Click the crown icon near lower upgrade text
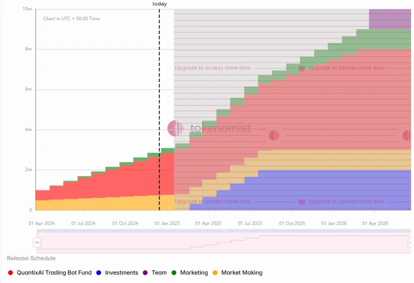The image size is (414, 283). (x=302, y=201)
